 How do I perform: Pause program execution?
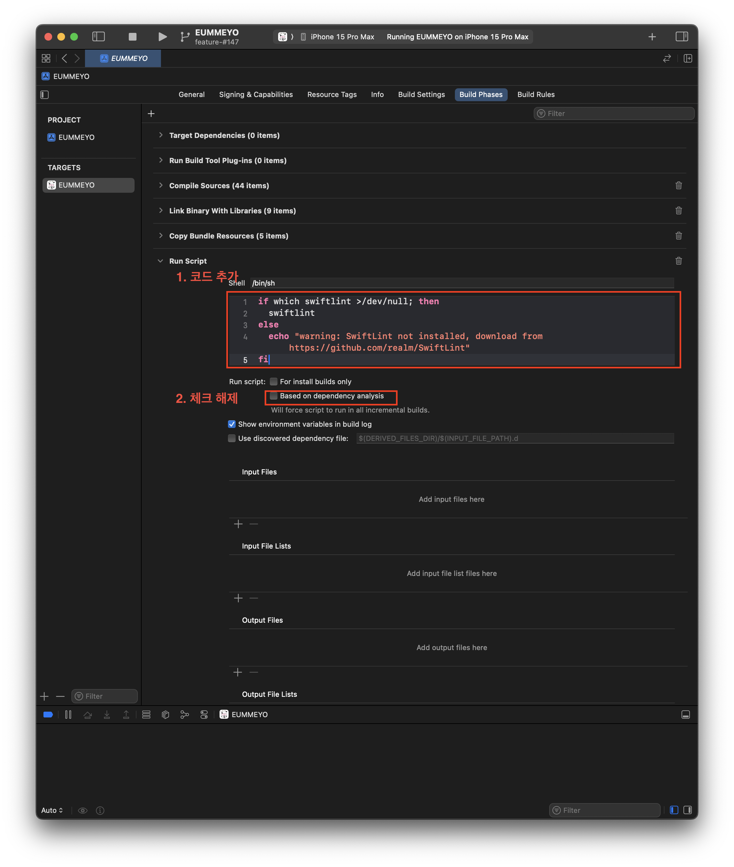click(68, 714)
